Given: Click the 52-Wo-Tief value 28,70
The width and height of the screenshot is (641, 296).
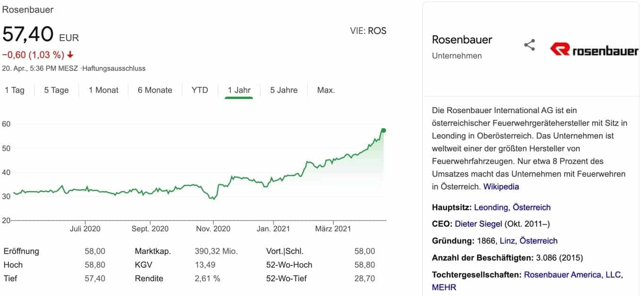Looking at the screenshot, I should (364, 279).
